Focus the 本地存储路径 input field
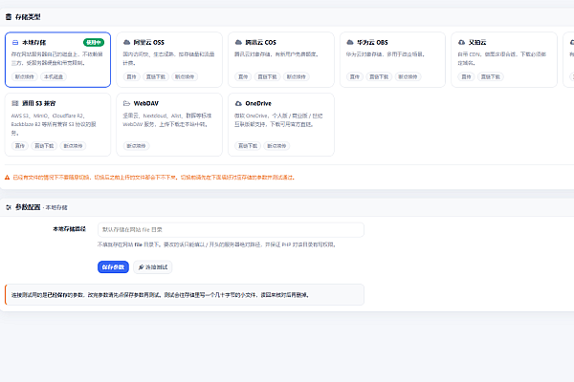 tap(231, 230)
